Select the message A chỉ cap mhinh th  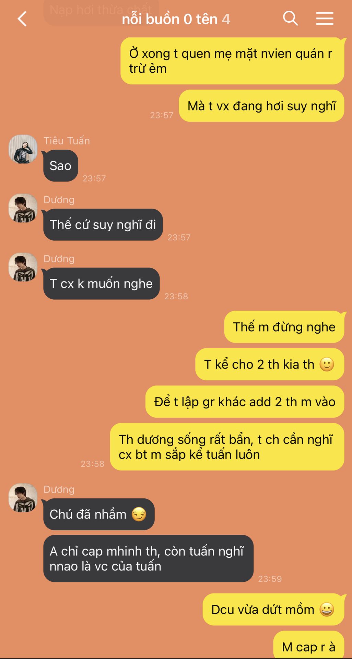(x=148, y=558)
